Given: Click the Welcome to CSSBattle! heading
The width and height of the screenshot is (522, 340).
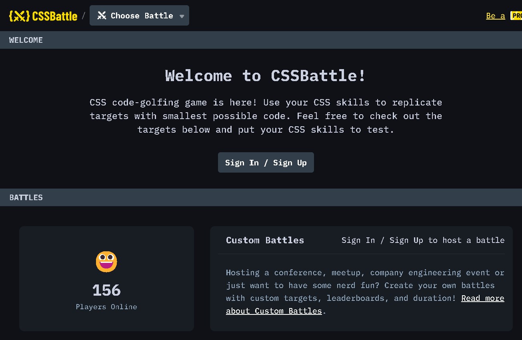Looking at the screenshot, I should click(265, 76).
